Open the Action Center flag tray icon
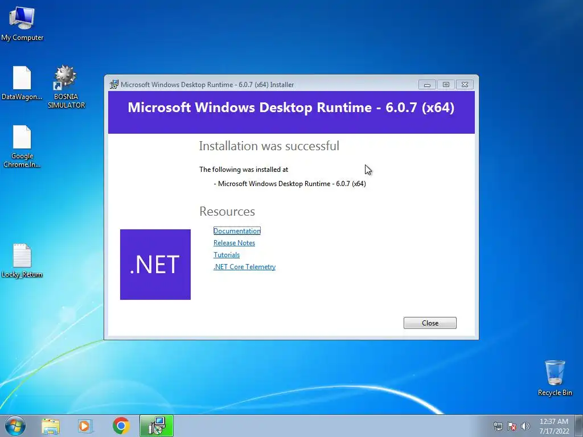Image resolution: width=583 pixels, height=437 pixels. pos(512,426)
